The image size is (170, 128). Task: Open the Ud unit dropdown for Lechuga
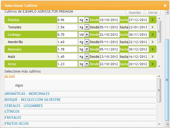tap(87, 35)
